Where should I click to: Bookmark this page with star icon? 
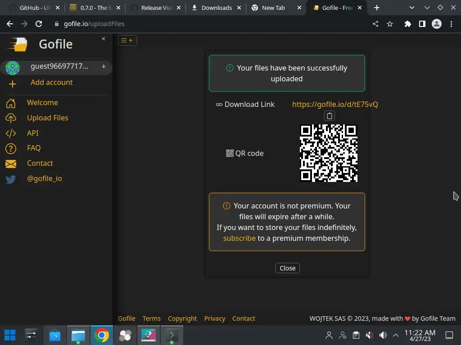pyautogui.click(x=390, y=24)
